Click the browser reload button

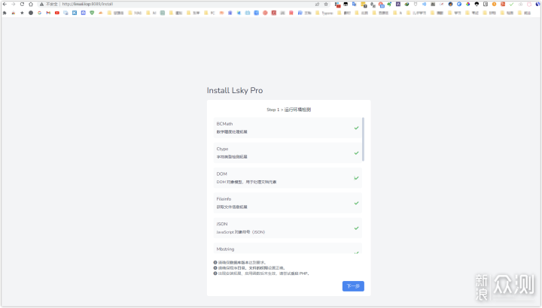click(22, 4)
